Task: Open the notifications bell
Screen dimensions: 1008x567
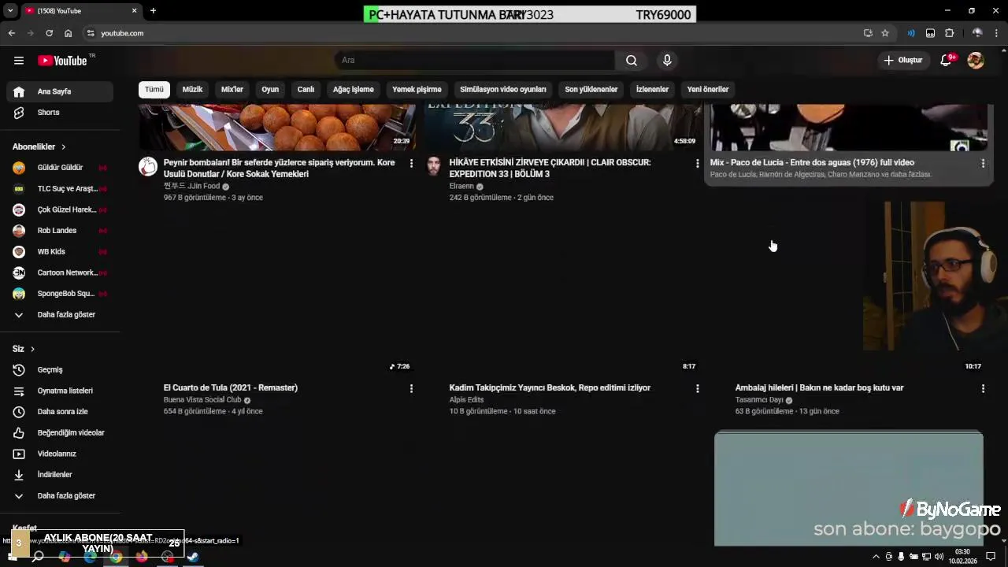Action: point(947,61)
